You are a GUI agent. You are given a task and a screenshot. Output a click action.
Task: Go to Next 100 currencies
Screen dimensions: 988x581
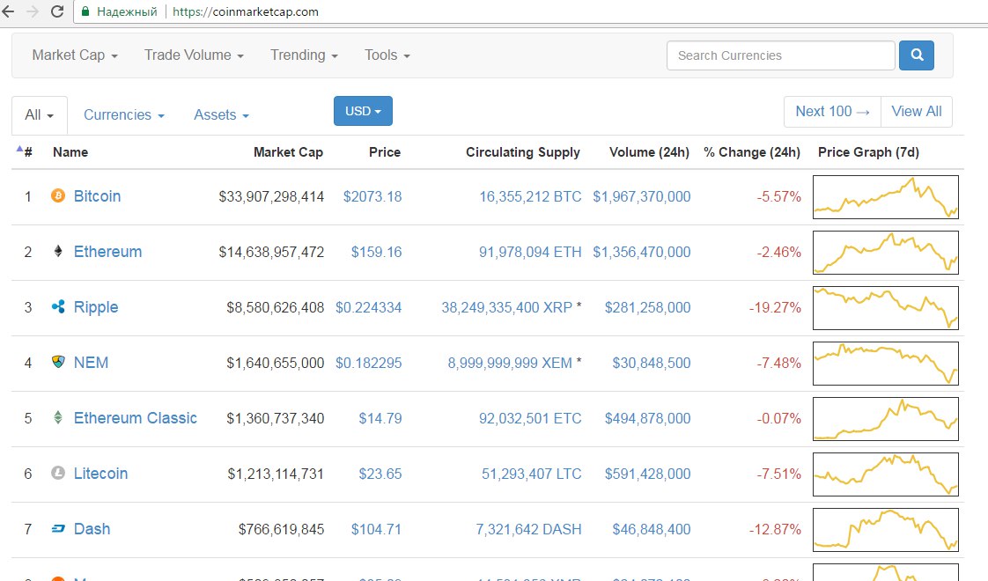click(x=832, y=112)
